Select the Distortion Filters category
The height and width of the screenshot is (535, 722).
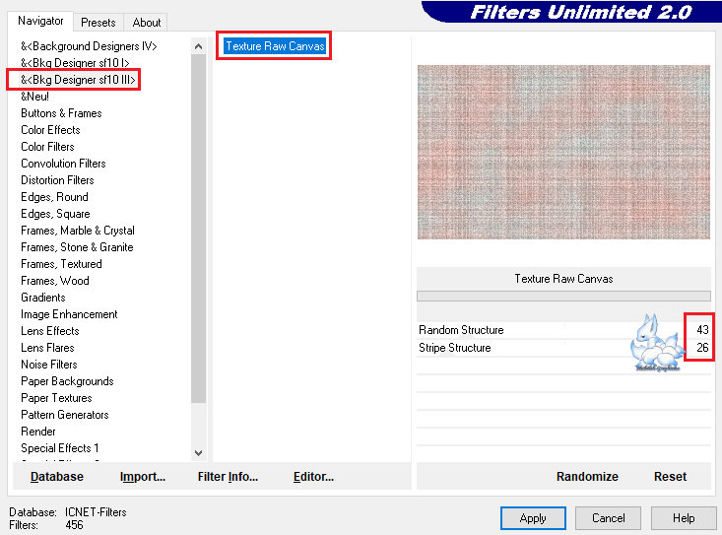click(57, 180)
